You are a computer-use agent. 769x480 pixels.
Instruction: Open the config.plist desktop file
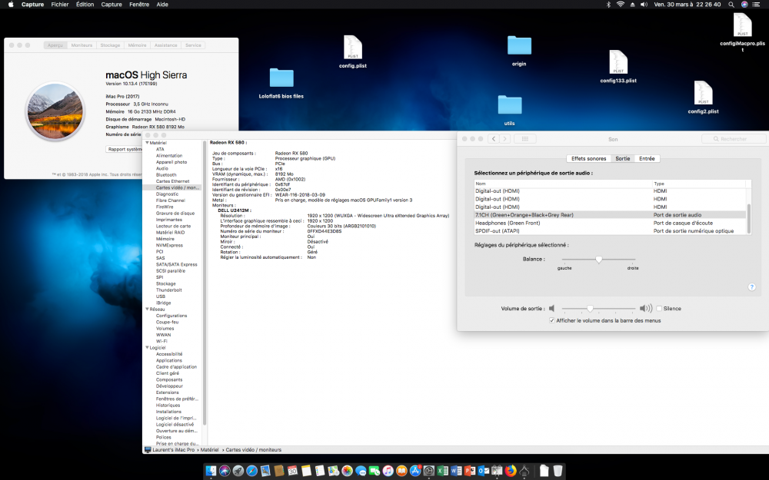click(x=353, y=51)
